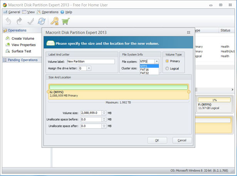
Task: Click the Pending Operations panel header
Action: pyautogui.click(x=22, y=60)
